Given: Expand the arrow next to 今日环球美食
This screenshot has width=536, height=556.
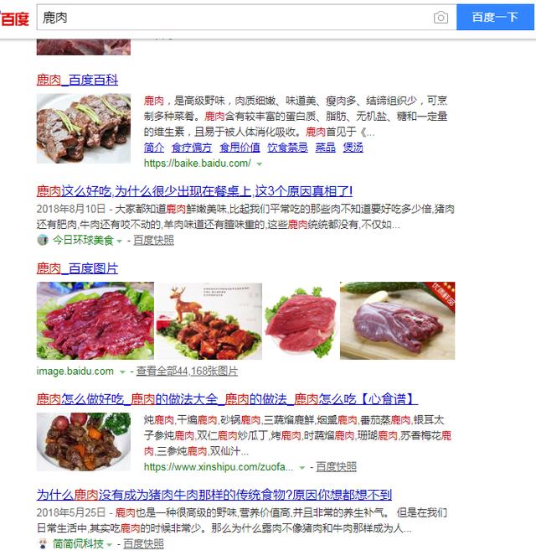Looking at the screenshot, I should (x=119, y=242).
